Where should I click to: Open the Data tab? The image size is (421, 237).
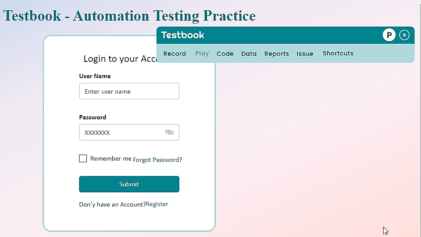249,54
